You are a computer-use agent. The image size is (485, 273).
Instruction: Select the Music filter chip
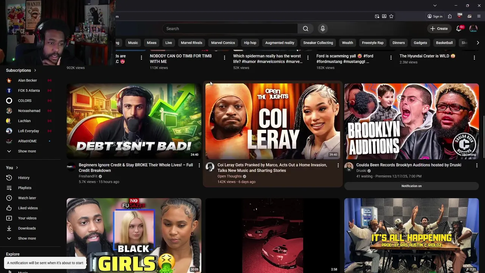pyautogui.click(x=133, y=43)
